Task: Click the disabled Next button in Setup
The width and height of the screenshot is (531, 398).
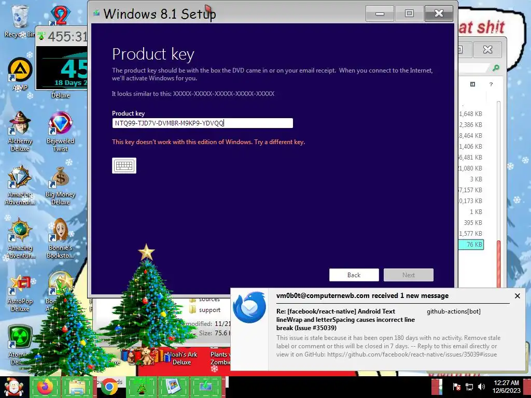Action: point(409,275)
